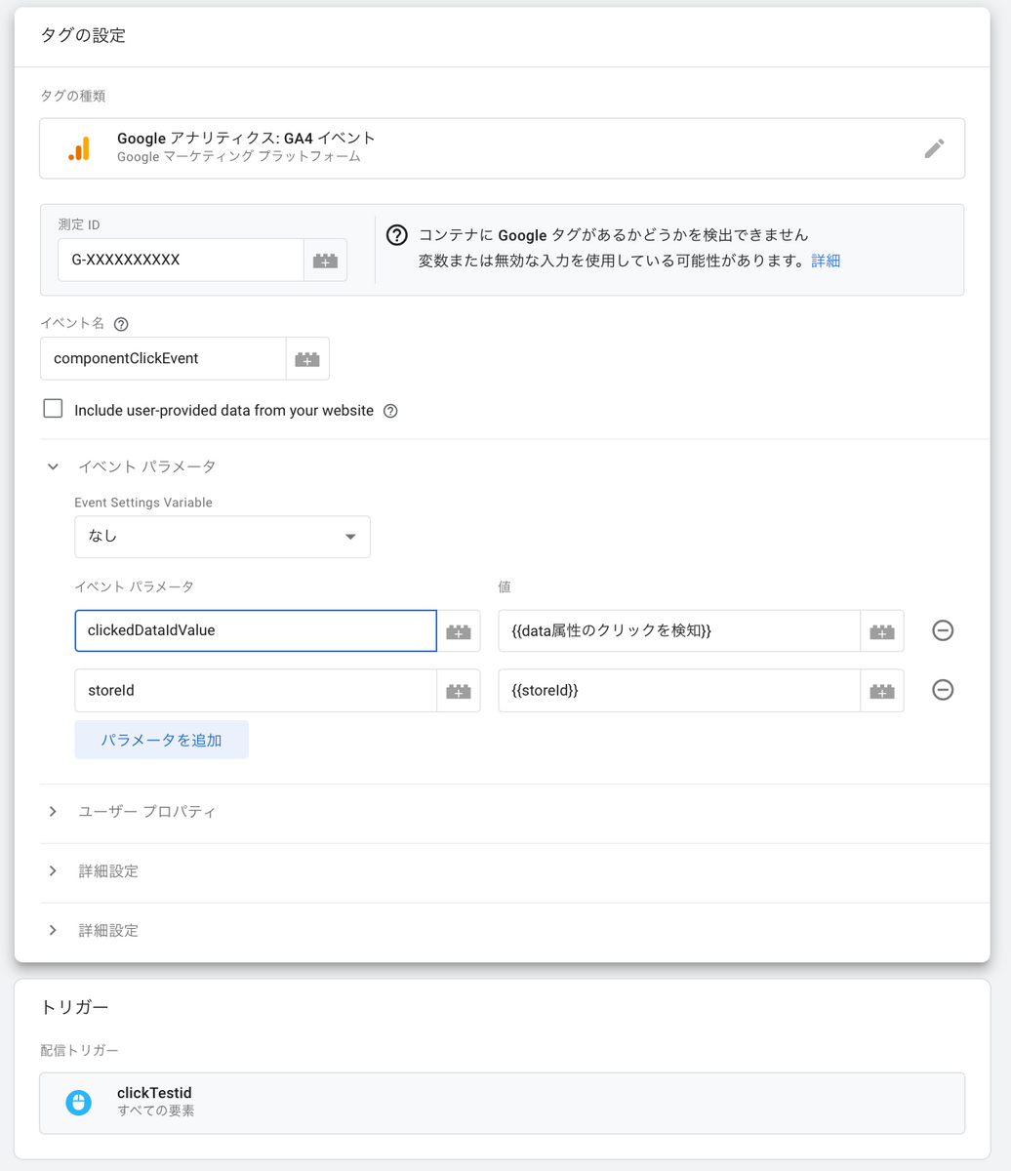The image size is (1011, 1171).
Task: Click the 配信トリガー label
Action: (x=79, y=1050)
